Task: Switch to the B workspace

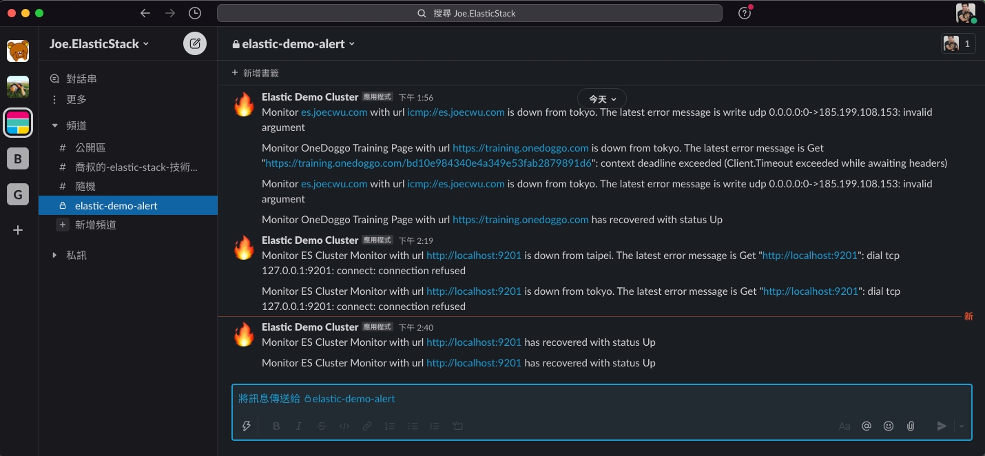Action: [18, 159]
